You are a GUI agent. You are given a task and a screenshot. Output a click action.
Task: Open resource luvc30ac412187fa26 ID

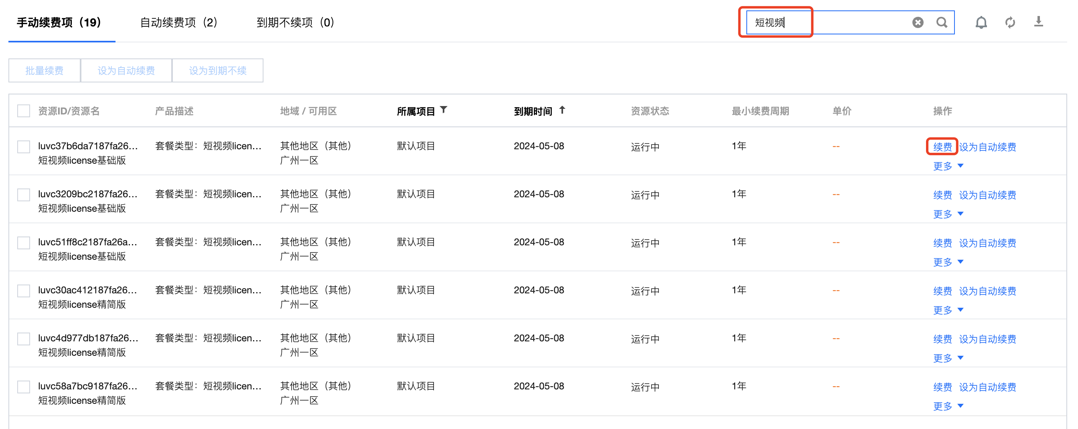88,290
